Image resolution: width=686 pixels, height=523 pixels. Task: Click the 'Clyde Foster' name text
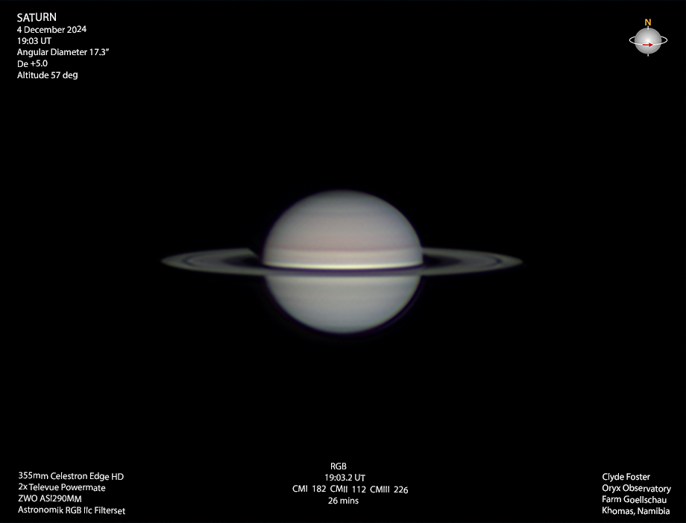[626, 477]
